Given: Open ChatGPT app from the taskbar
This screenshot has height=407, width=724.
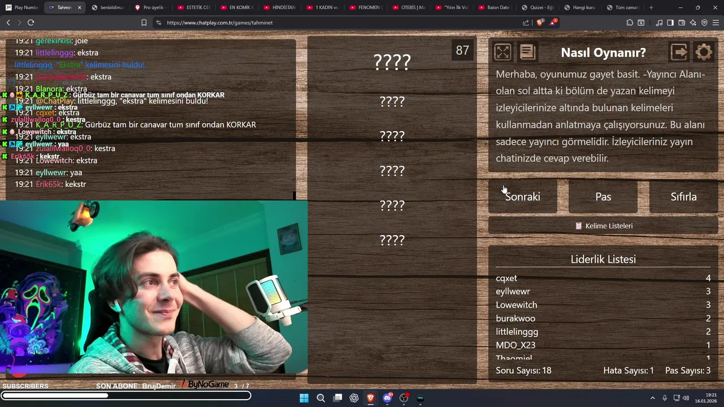Looking at the screenshot, I should [x=354, y=398].
